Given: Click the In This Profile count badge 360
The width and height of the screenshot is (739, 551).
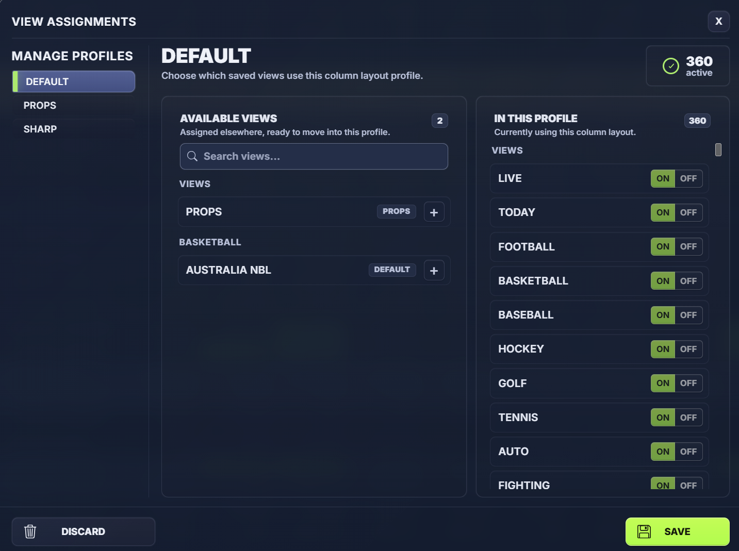Looking at the screenshot, I should (697, 121).
